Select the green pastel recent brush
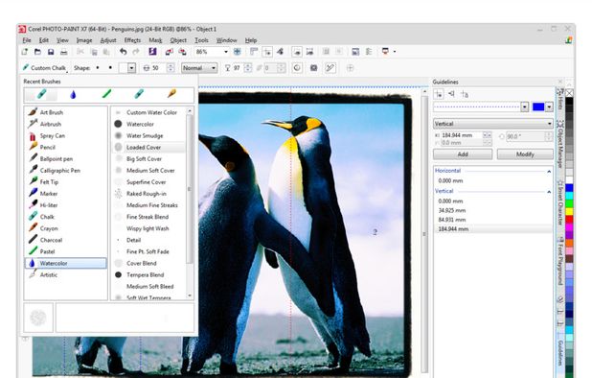Viewport: 592px width, 378px height. click(107, 94)
